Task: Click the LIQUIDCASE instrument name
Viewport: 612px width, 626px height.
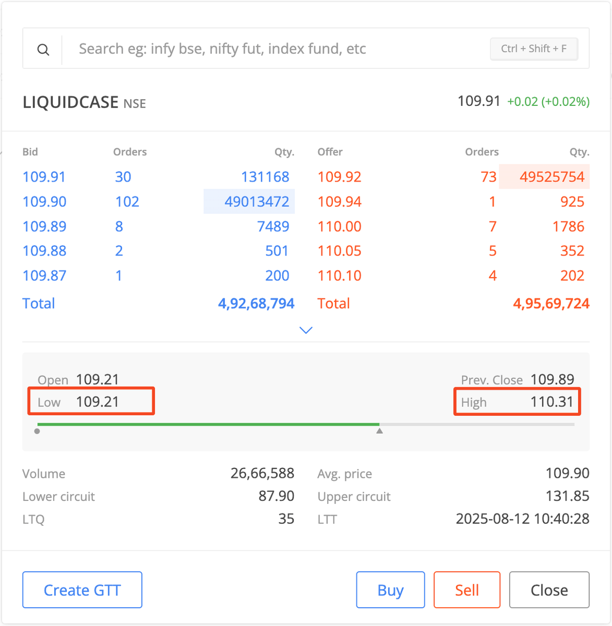Action: [x=70, y=102]
